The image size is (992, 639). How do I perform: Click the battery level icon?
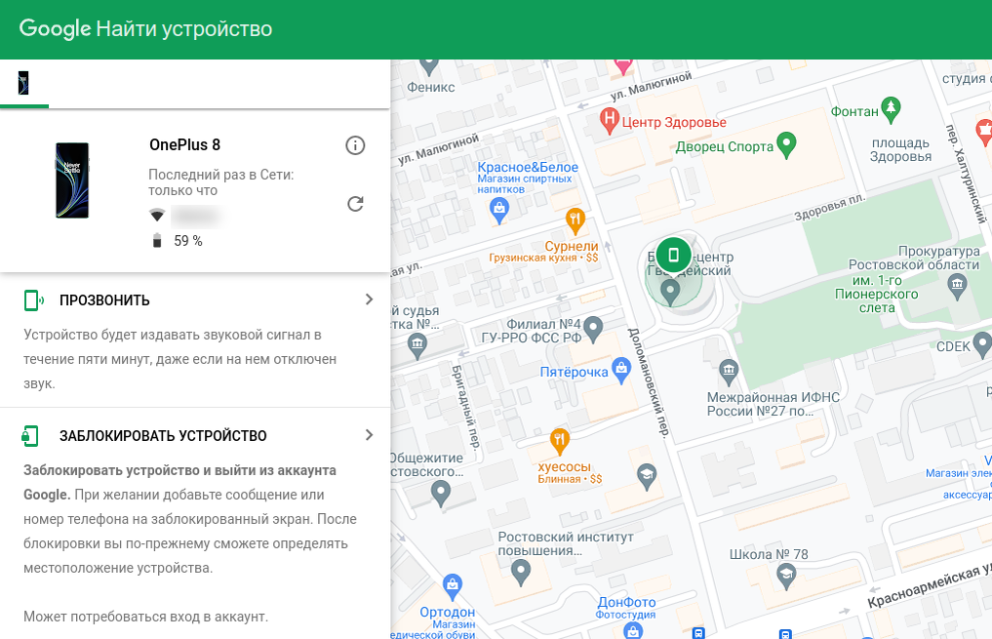point(157,240)
